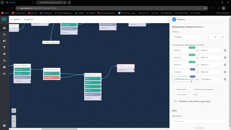Delete the место 3 to Место 2 mapping
This screenshot has height=130, width=231.
[225, 58]
